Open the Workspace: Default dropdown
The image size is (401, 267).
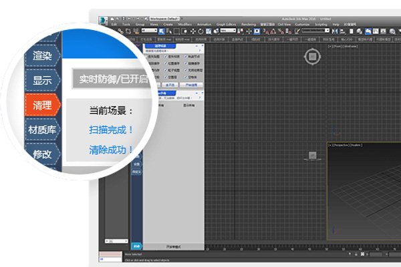(x=164, y=19)
